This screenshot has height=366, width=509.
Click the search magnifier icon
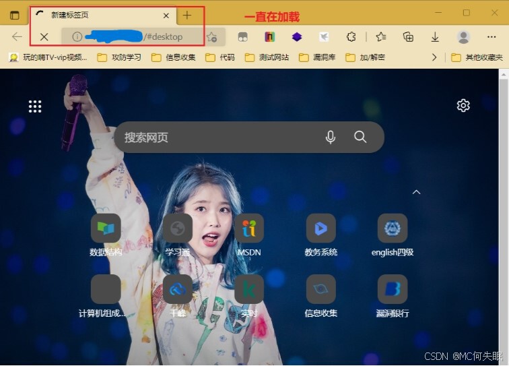point(360,137)
